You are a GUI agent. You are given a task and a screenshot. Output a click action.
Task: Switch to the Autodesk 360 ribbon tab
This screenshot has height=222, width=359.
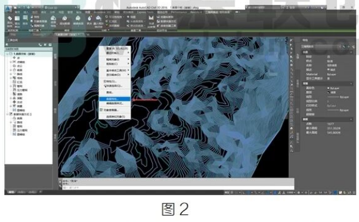click(103, 12)
